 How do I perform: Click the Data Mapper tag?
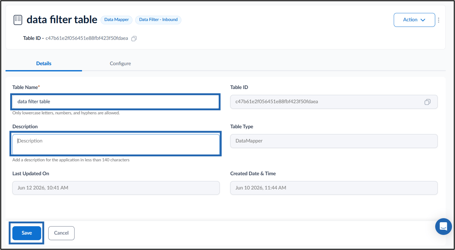116,20
